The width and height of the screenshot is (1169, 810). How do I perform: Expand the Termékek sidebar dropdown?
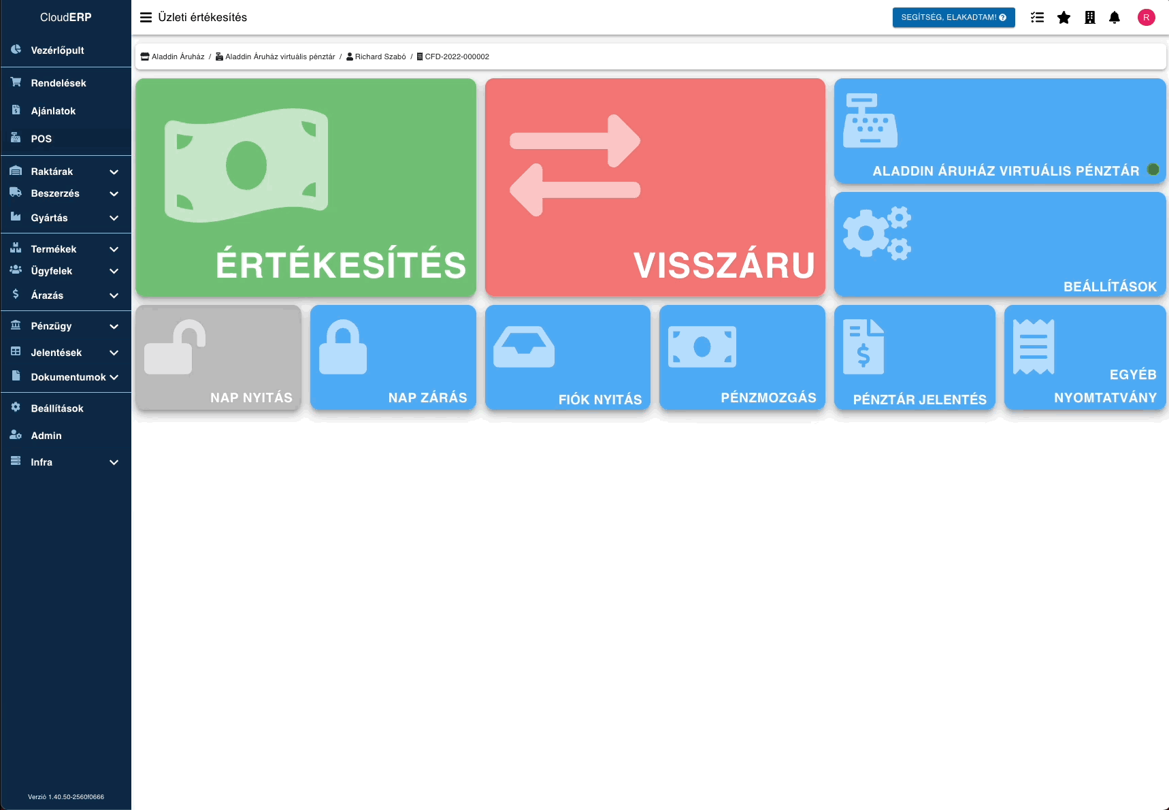pyautogui.click(x=65, y=249)
